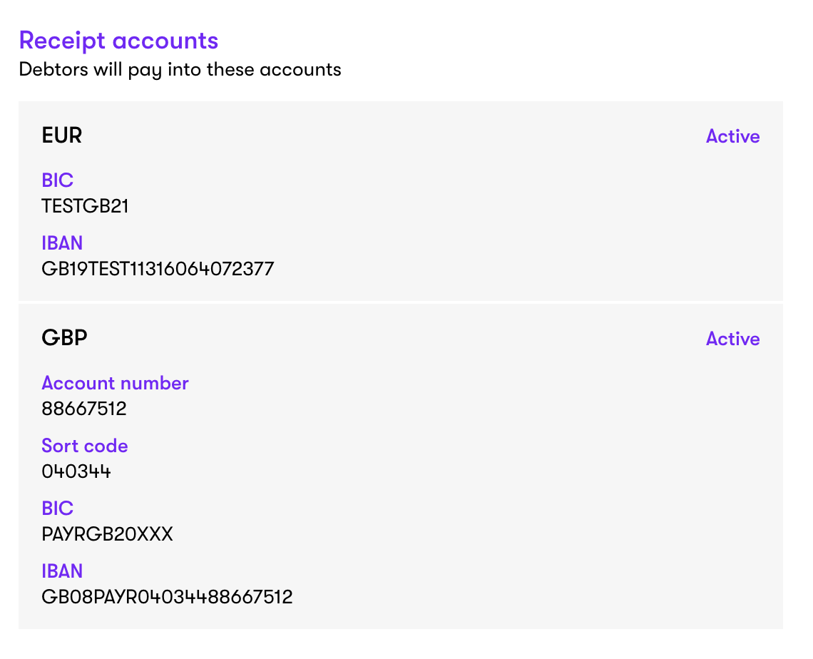Click the BIC label in EUR account
The height and width of the screenshot is (659, 813).
coord(57,180)
